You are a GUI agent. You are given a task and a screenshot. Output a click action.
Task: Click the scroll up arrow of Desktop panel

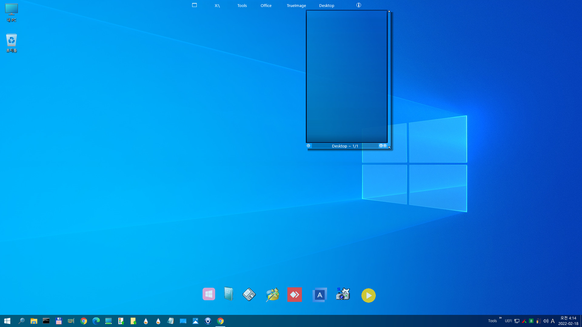tap(389, 12)
